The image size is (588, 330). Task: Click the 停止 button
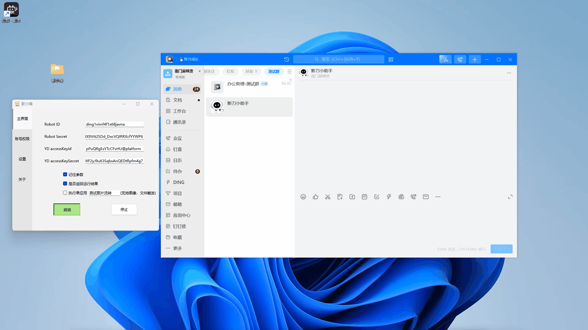point(124,210)
